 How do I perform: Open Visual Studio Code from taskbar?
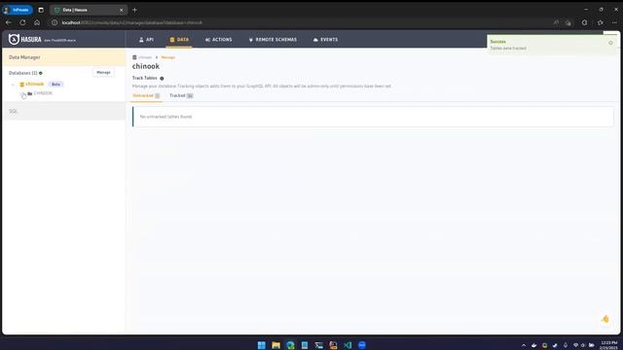(348, 345)
